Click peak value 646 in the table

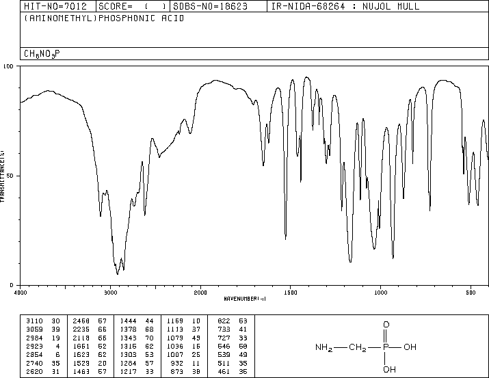click(224, 346)
